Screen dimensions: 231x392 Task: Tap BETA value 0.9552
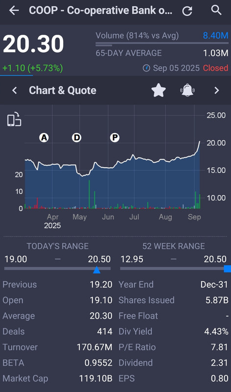coord(98,363)
